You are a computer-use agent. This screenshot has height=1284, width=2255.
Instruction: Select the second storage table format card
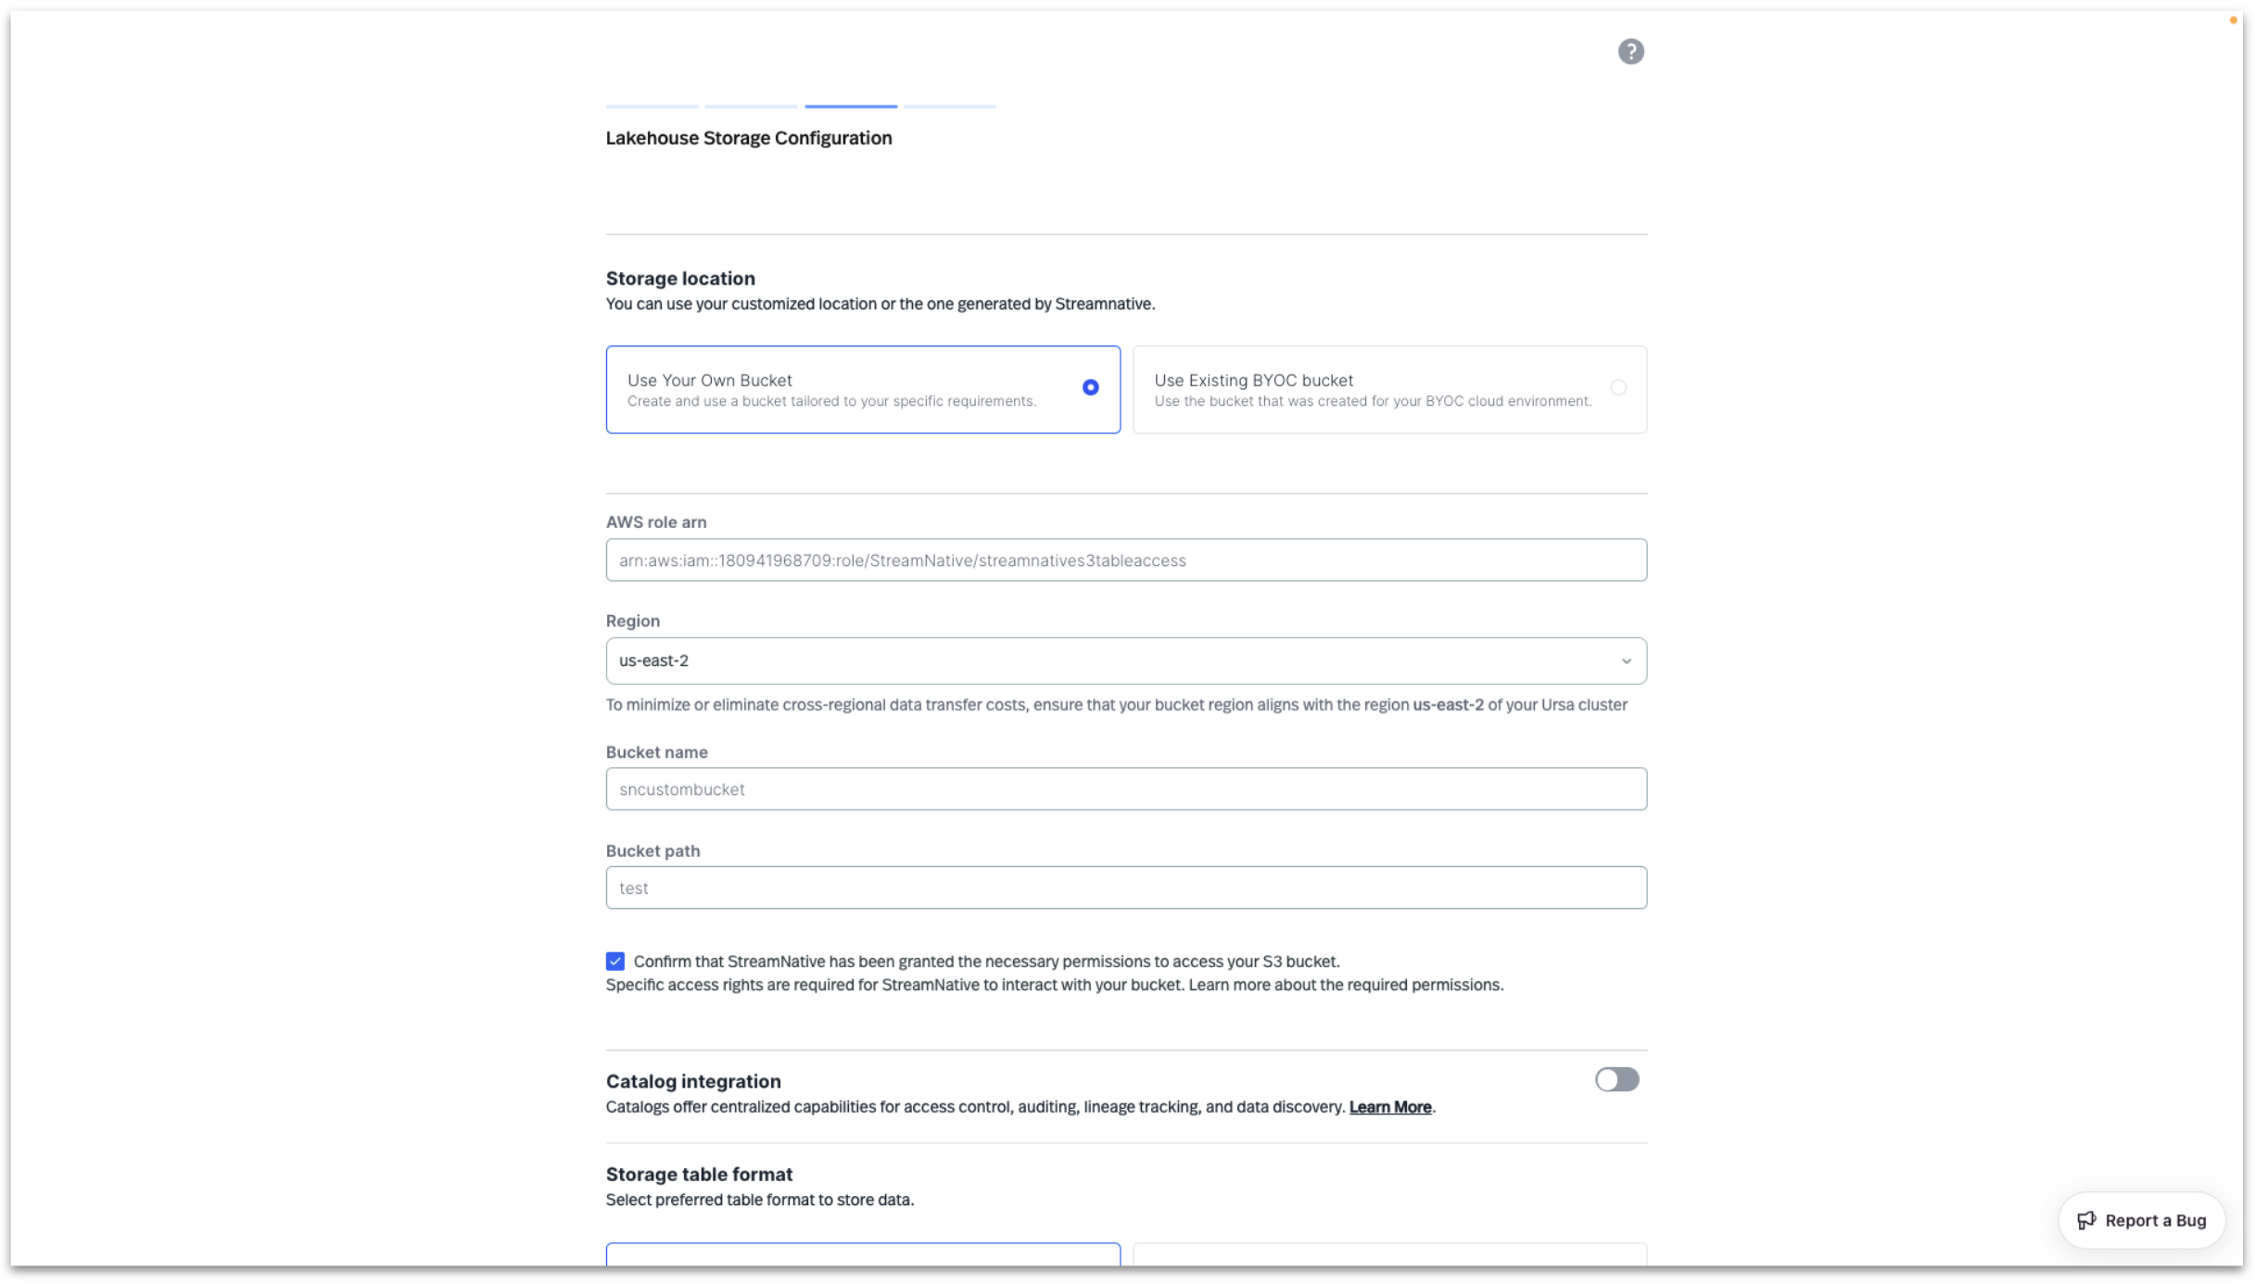[x=1388, y=1254]
